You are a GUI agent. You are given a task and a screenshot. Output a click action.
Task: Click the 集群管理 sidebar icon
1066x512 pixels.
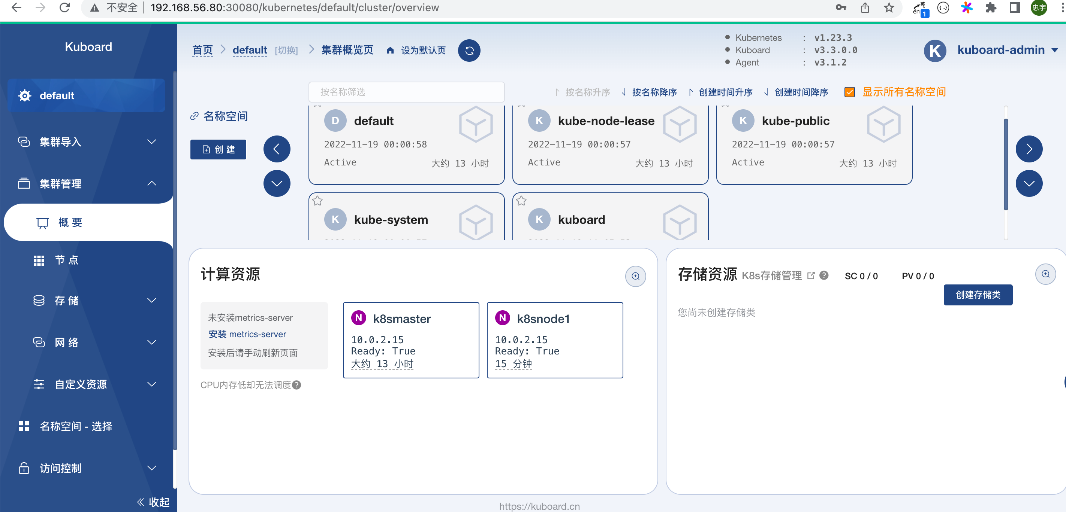point(24,183)
